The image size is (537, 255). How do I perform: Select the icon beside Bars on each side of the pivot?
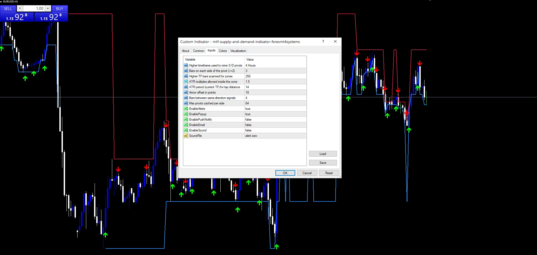pos(186,71)
